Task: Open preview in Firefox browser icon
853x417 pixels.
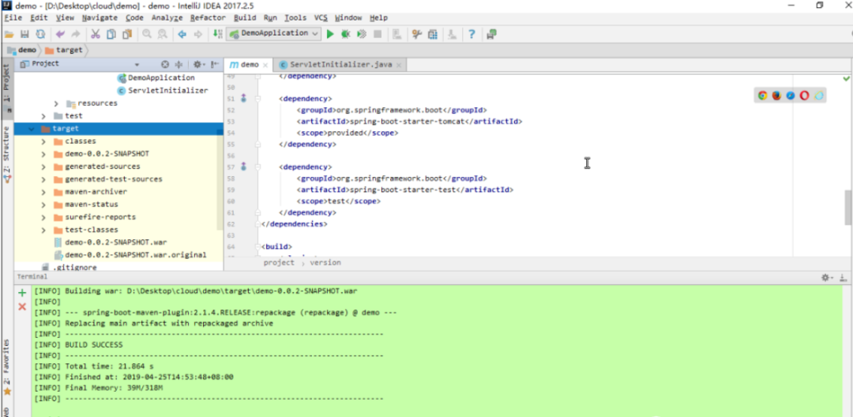Action: (x=776, y=96)
